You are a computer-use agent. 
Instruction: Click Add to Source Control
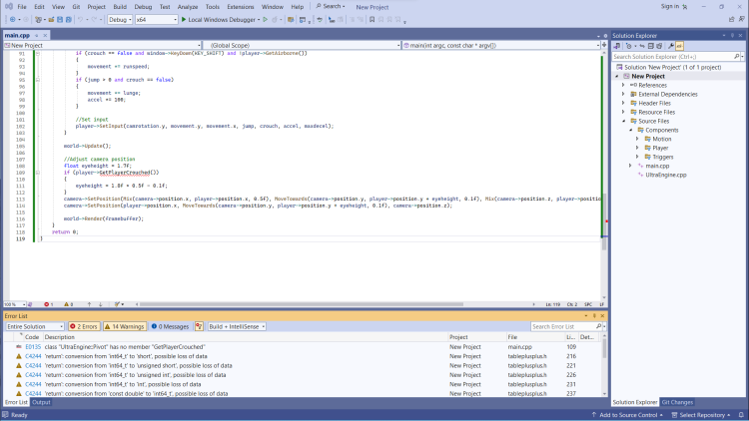(626, 414)
